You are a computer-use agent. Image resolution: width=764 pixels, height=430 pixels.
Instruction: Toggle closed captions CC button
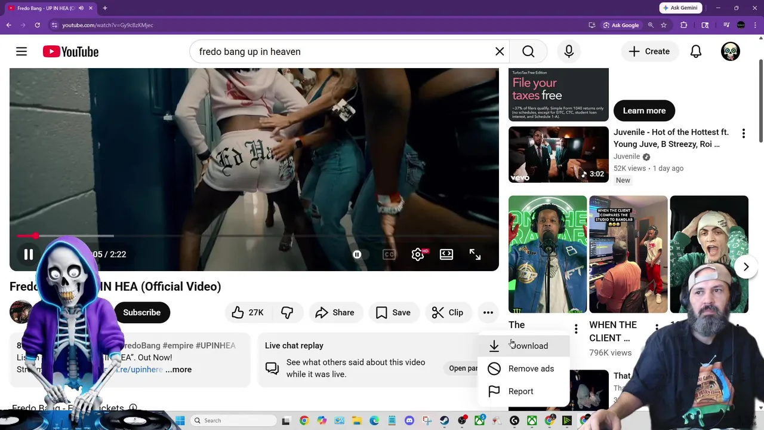click(x=389, y=254)
